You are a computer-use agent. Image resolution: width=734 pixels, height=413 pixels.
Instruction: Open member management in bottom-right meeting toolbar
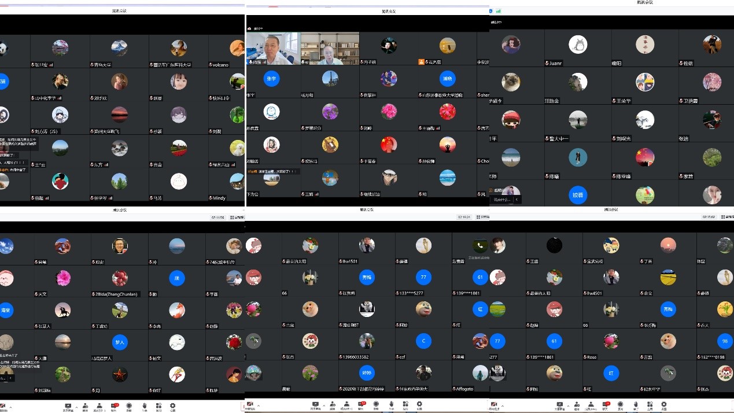click(x=591, y=405)
